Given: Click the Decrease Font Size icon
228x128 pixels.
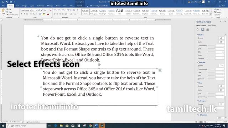Looking at the screenshot, I should coord(42,10).
